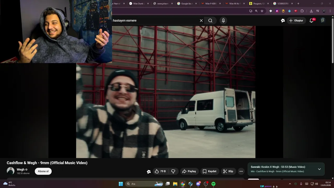Open the browser extensions puzzle icon
The image size is (334, 188).
click(302, 11)
